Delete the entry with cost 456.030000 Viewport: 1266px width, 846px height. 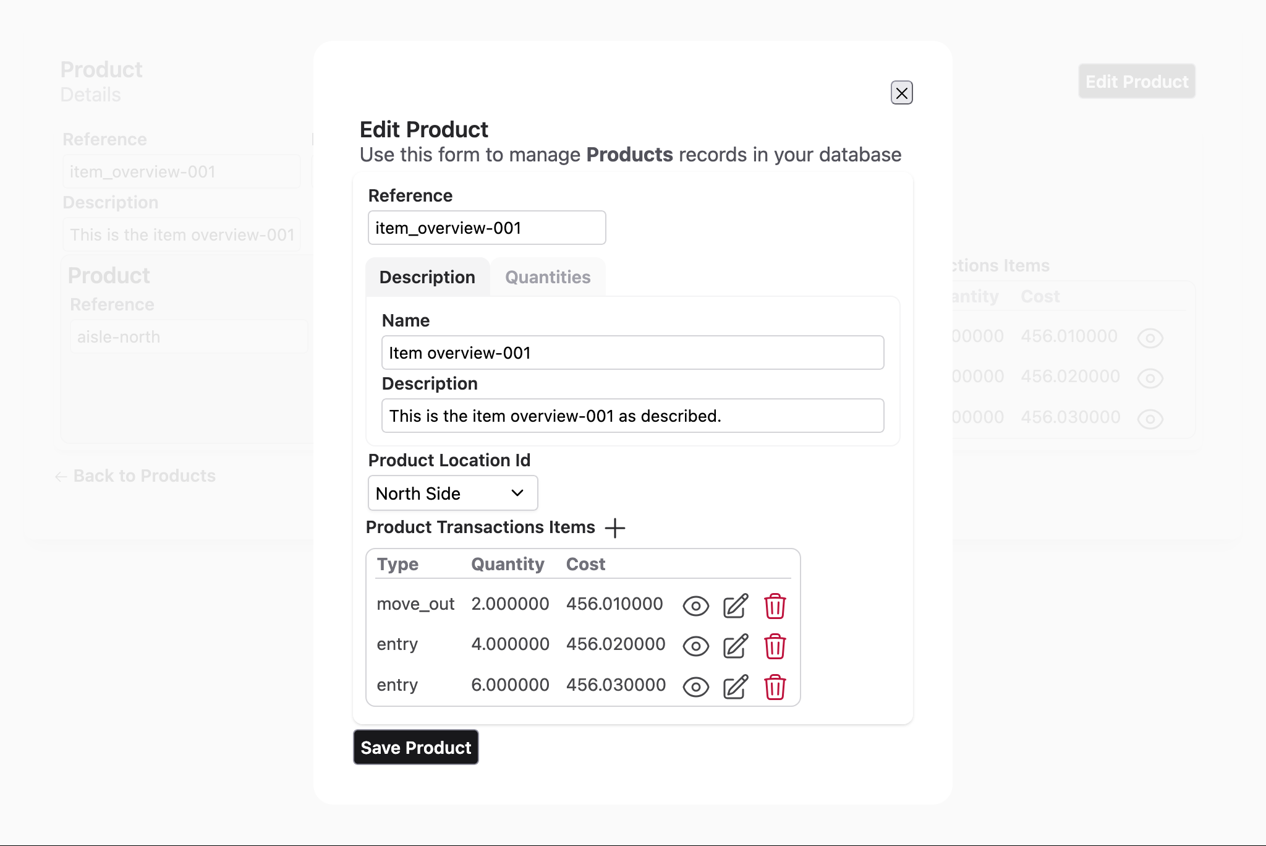775,686
